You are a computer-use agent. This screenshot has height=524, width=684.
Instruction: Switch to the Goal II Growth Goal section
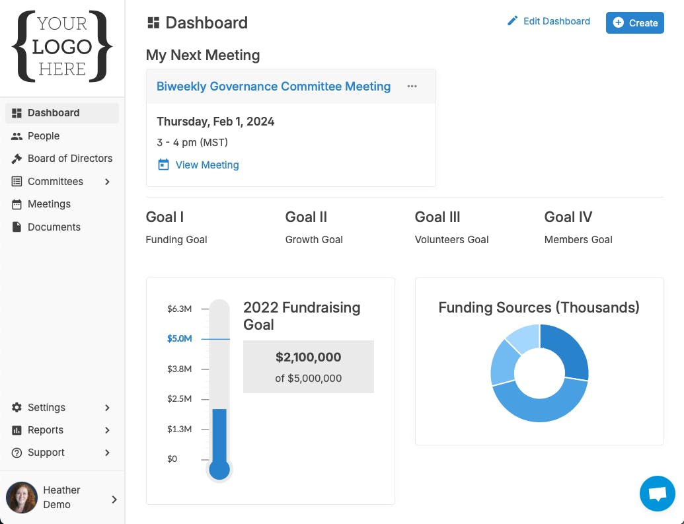click(x=306, y=217)
